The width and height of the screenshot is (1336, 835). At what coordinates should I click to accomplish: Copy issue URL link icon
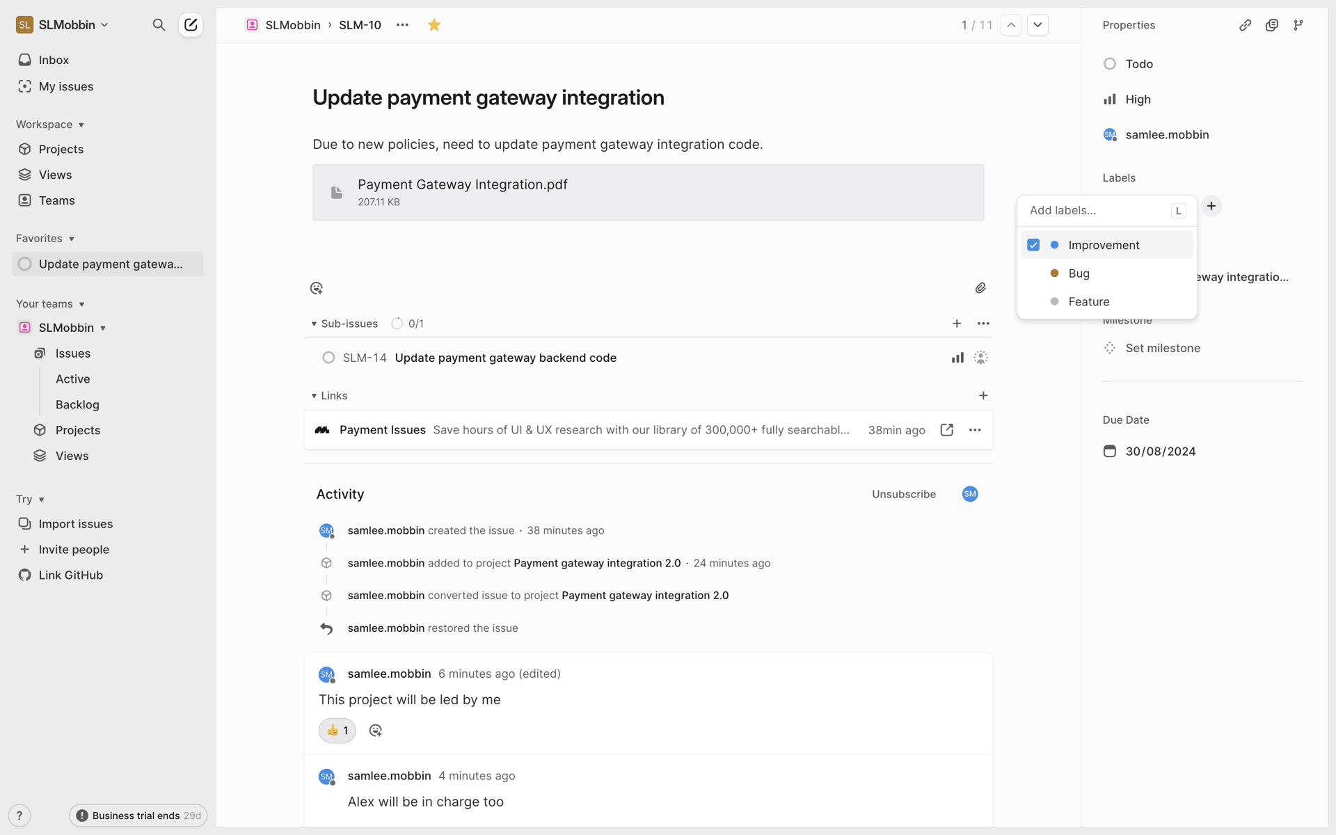point(1246,25)
